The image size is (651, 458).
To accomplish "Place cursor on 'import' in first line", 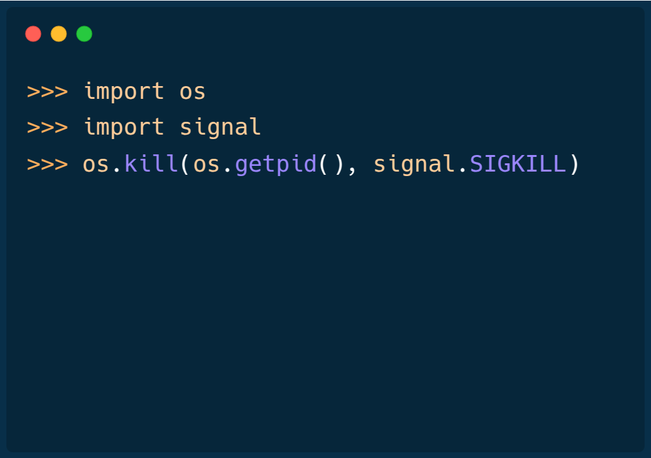I will pyautogui.click(x=124, y=92).
